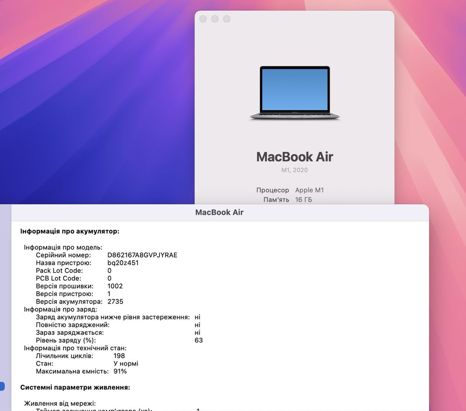
Task: Select 'Системні параметри живлення:' heading
Action: point(75,388)
